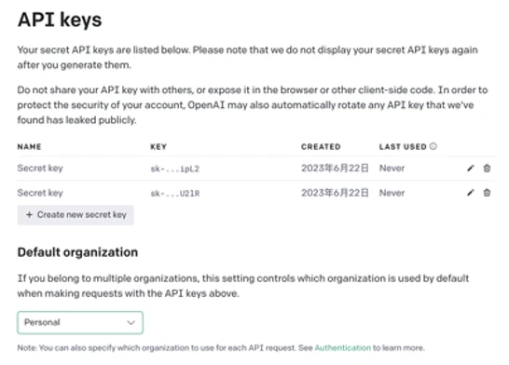Expand the chevron in organization selector

point(131,322)
